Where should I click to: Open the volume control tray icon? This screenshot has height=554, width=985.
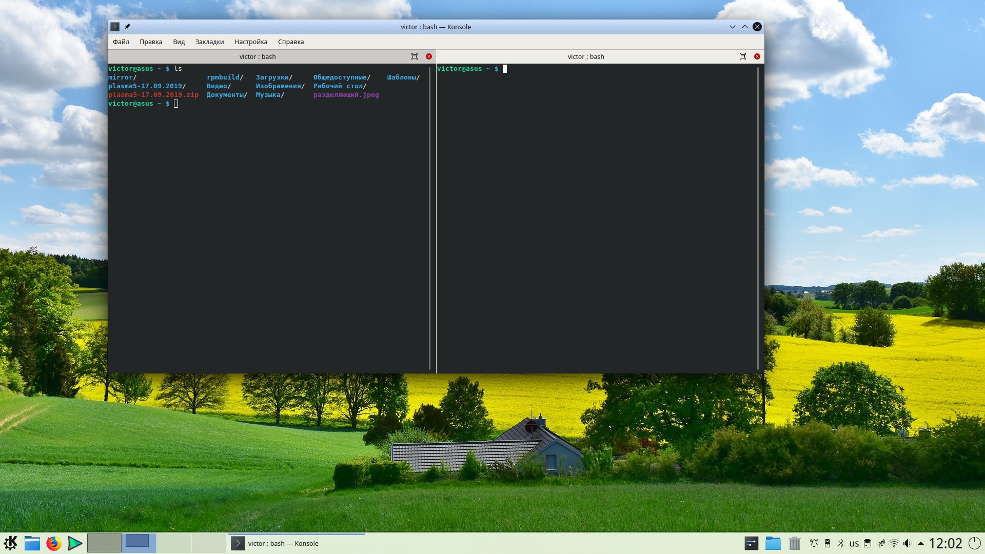907,543
